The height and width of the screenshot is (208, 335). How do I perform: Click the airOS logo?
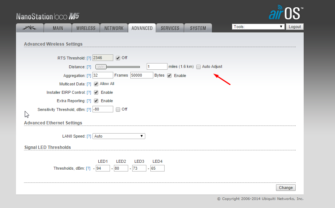click(x=286, y=12)
